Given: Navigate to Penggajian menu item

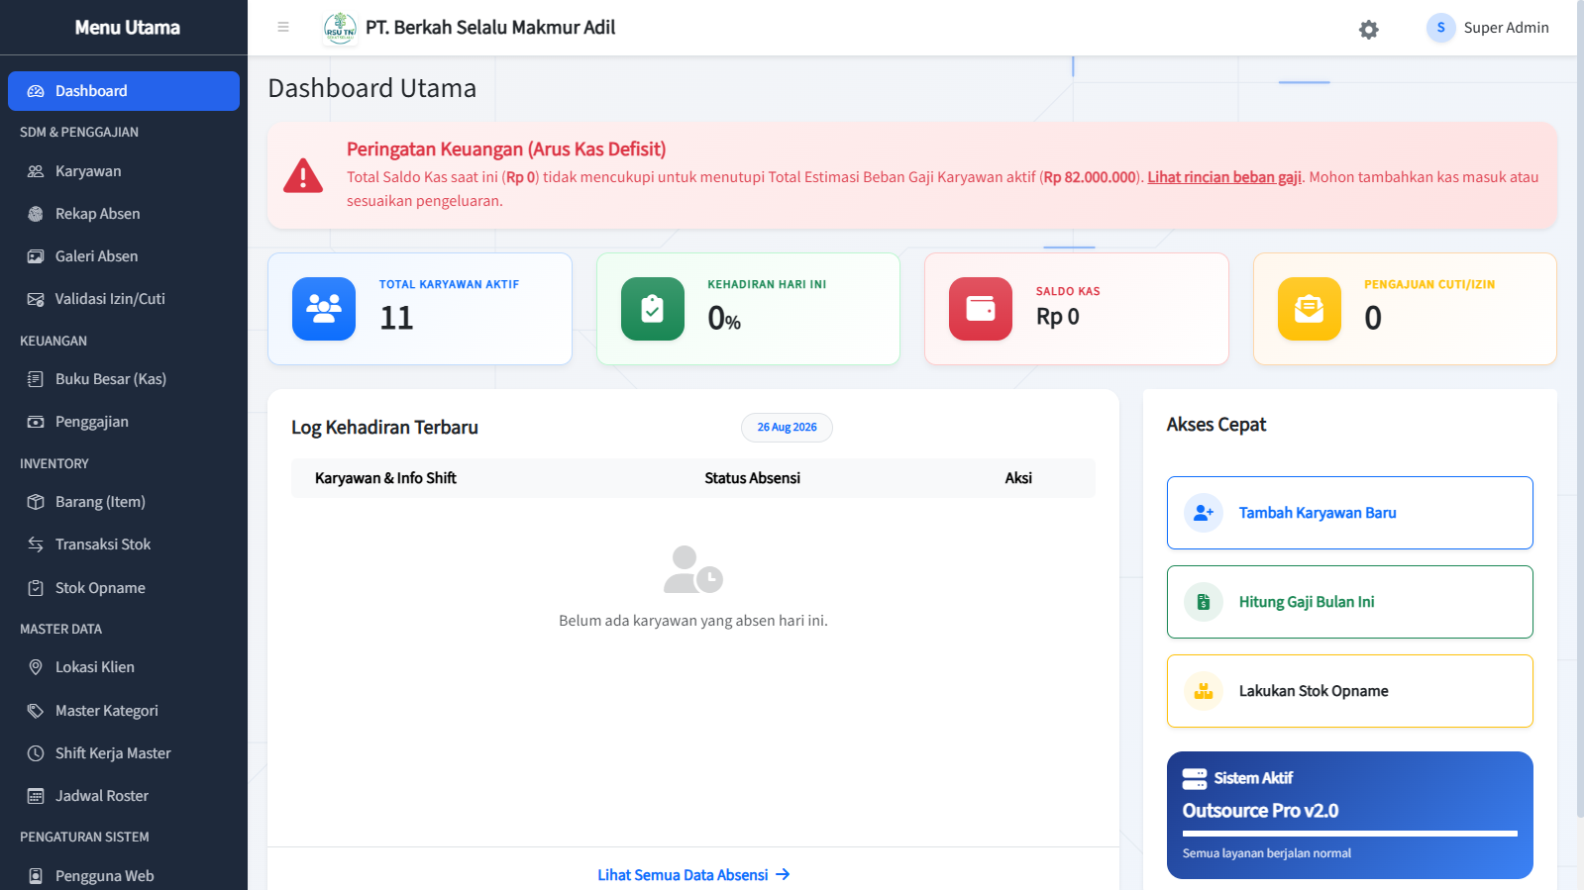Looking at the screenshot, I should pos(124,422).
